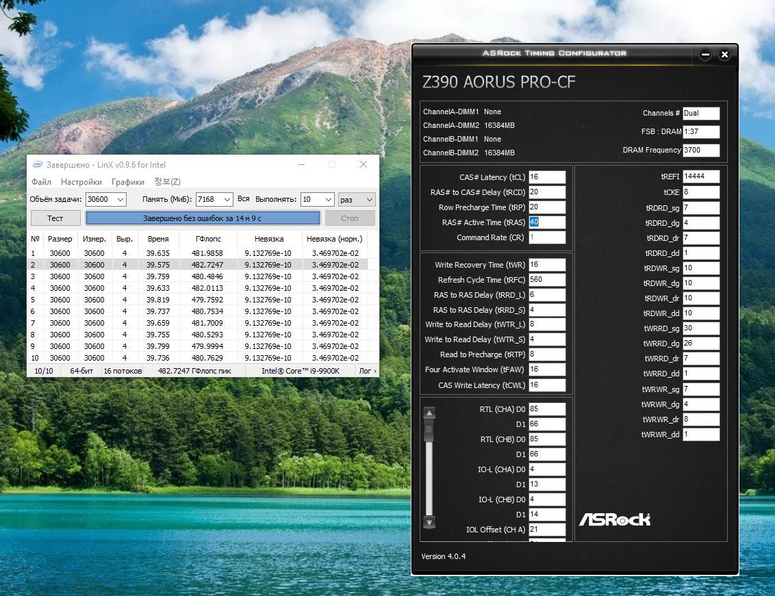Click the RTL (CHA) D0 field
The height and width of the screenshot is (596, 775).
(546, 409)
